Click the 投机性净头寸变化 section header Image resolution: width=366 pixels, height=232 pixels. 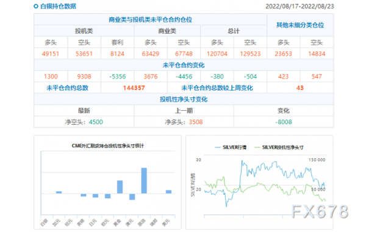click(184, 99)
